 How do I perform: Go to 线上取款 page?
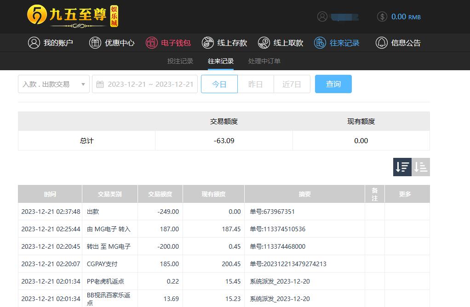tap(281, 43)
